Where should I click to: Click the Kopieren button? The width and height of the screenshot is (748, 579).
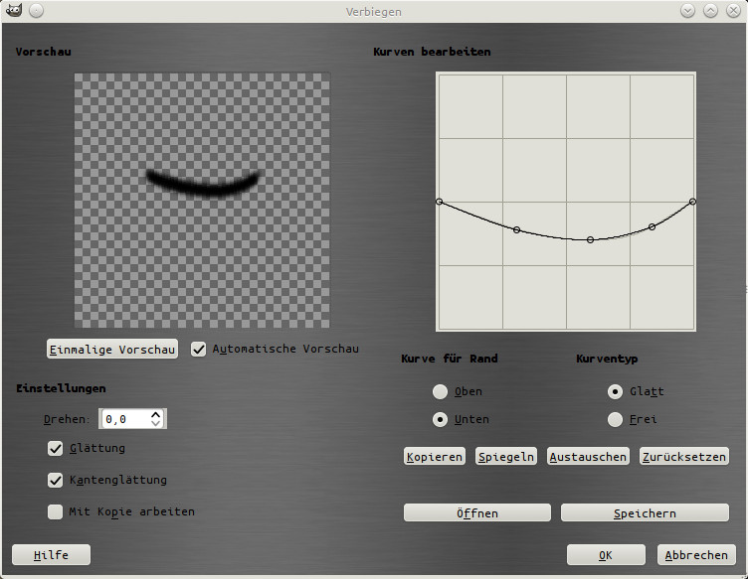click(435, 457)
